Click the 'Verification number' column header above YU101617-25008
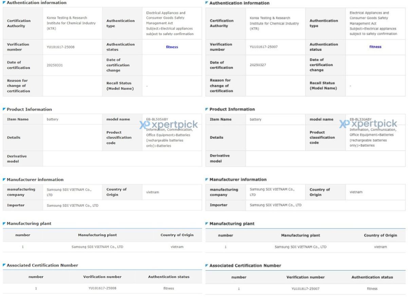The height and width of the screenshot is (299, 408). (x=102, y=277)
